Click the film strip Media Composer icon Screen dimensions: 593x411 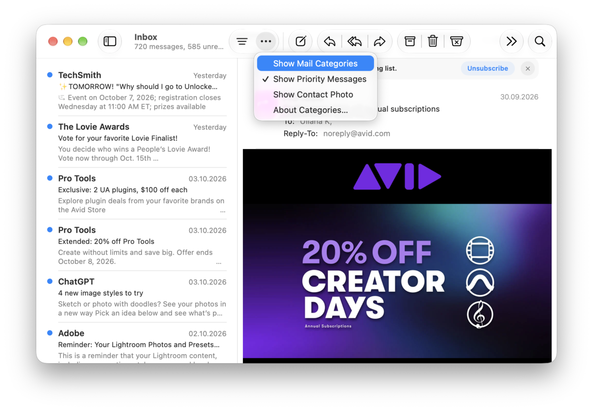coord(480,251)
